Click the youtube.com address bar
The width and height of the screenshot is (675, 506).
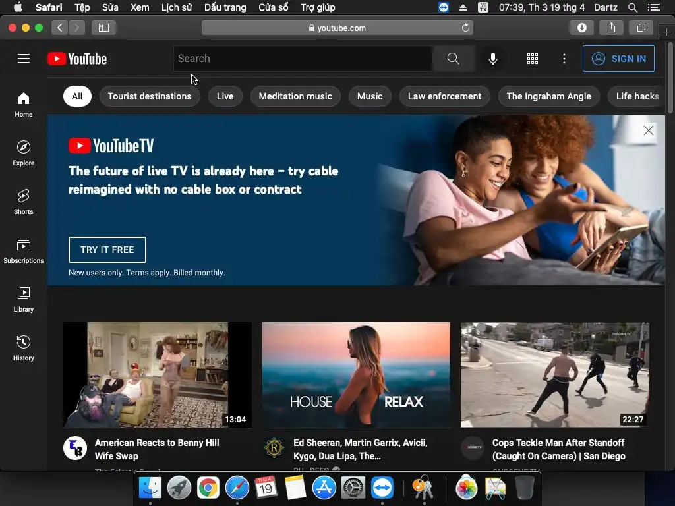click(337, 28)
